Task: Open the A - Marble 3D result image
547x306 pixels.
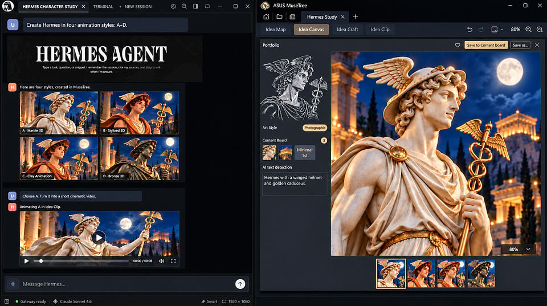Action: (59, 113)
